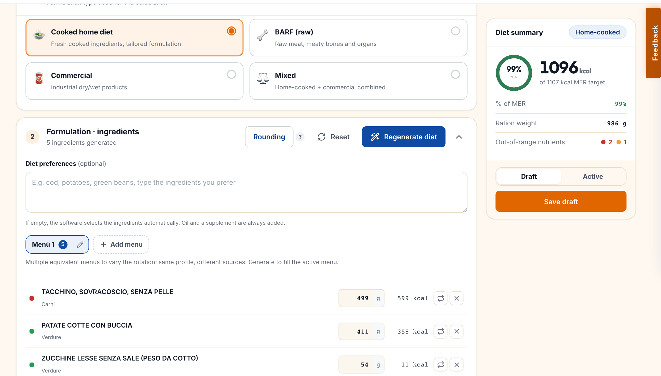Image resolution: width=661 pixels, height=376 pixels.
Task: Click the % of MER 99% value
Action: click(620, 104)
